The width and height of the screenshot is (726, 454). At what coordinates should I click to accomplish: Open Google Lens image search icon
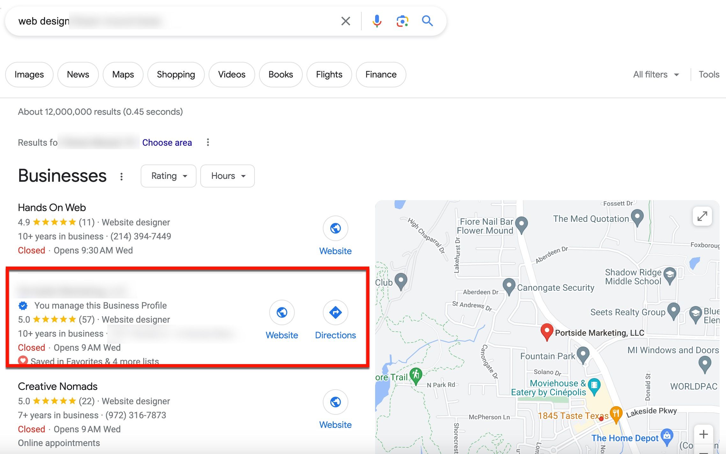(402, 21)
